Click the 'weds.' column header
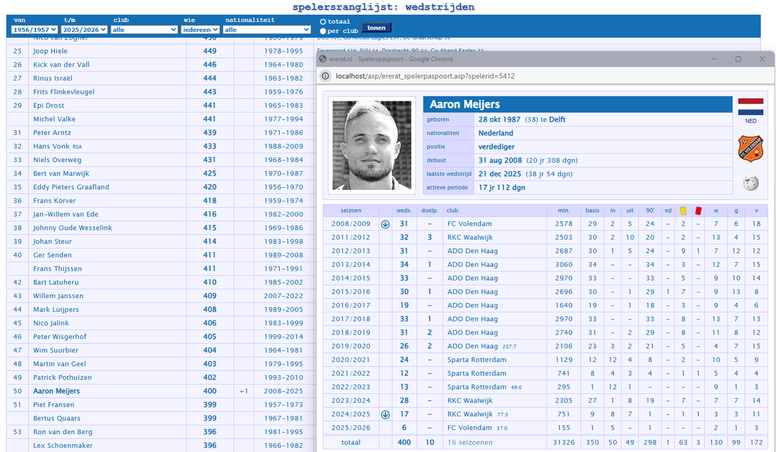Image resolution: width=776 pixels, height=452 pixels. 404,211
